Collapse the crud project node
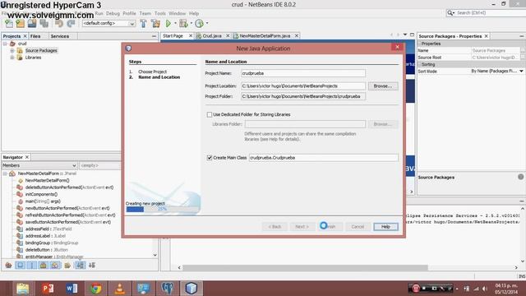526x296 pixels. [x=5, y=44]
